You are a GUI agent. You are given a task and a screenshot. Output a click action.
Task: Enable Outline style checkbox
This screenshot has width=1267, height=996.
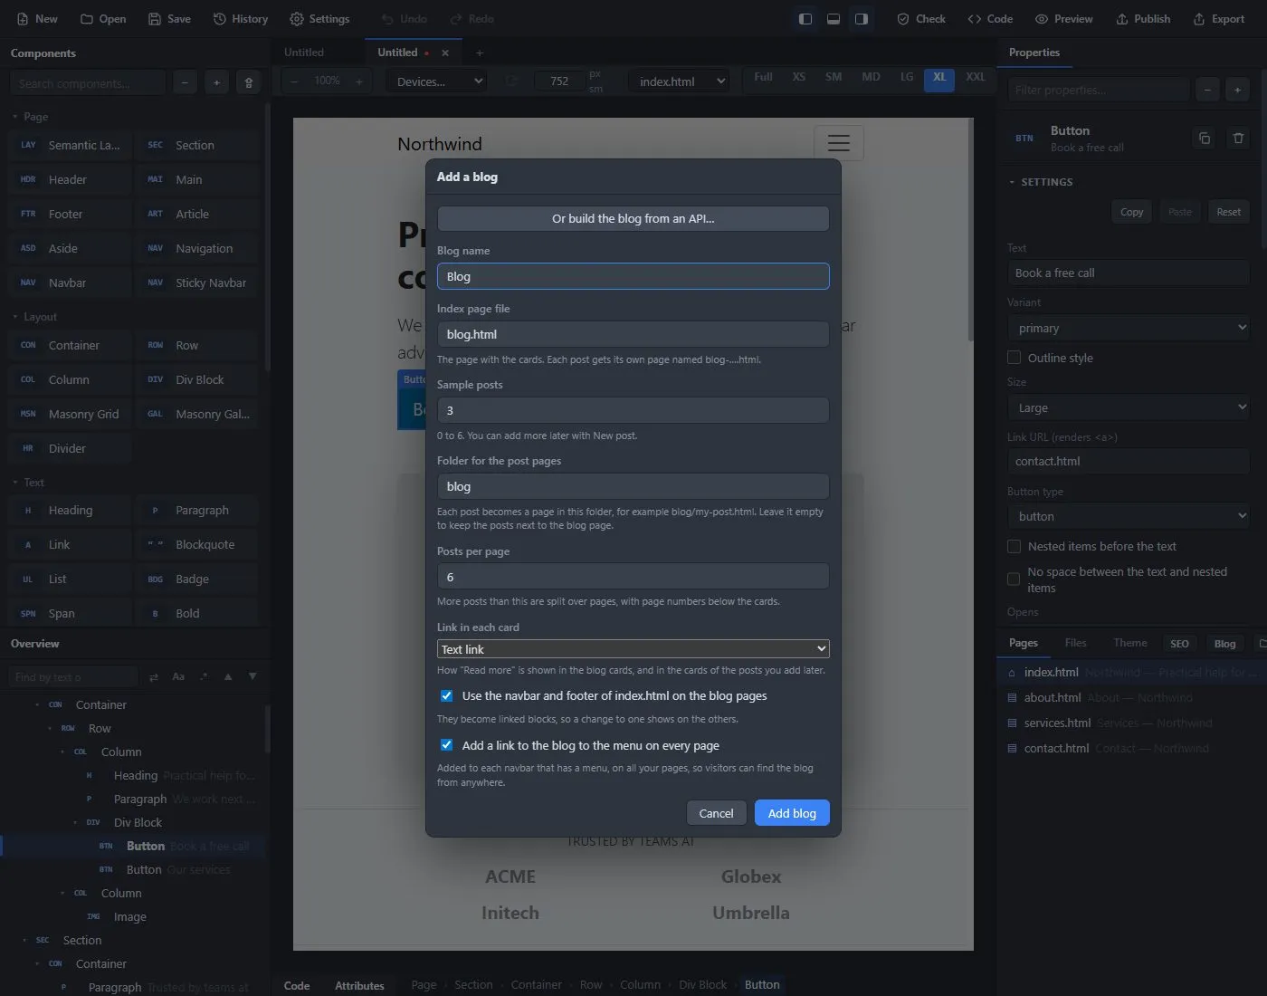pos(1014,358)
